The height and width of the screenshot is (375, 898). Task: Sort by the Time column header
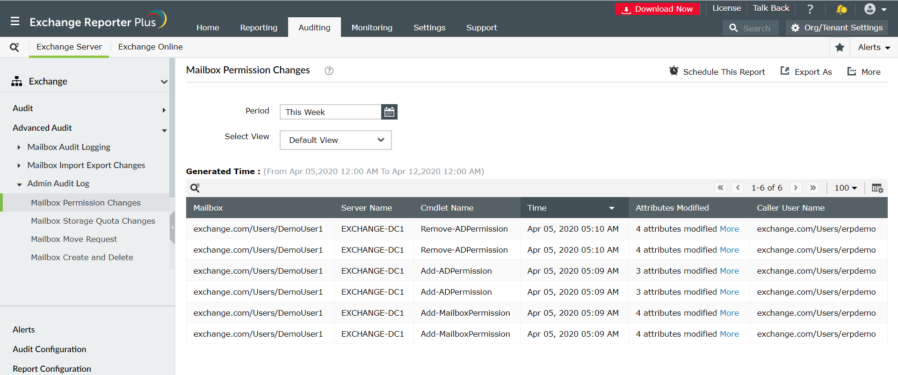tap(574, 208)
